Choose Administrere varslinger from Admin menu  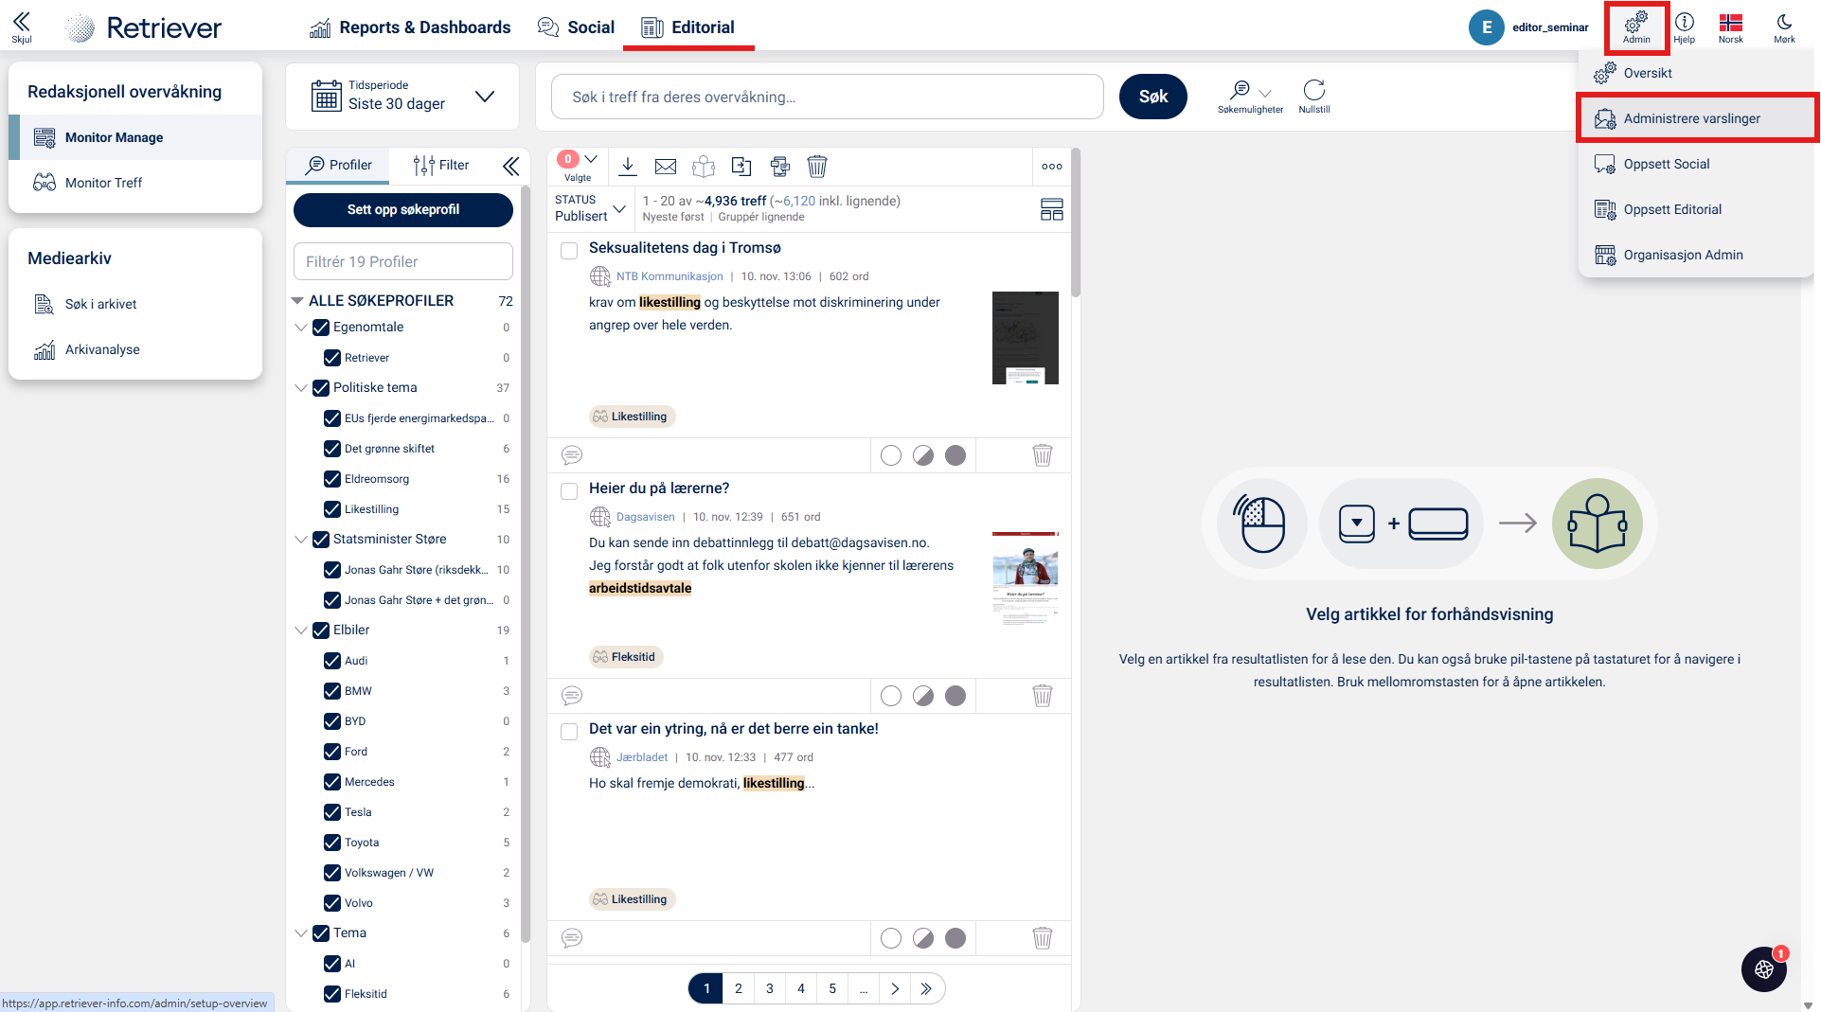1696,118
